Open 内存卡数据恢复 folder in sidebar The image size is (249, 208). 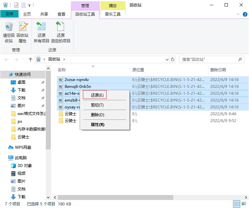pos(32,129)
